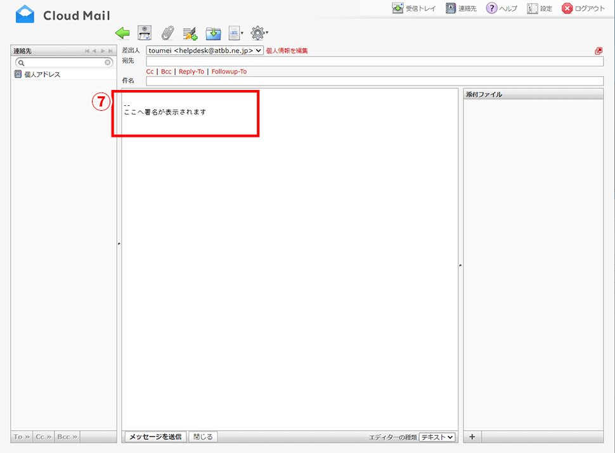Click the Bcc link below recipient field
The image size is (615, 453).
pyautogui.click(x=166, y=72)
